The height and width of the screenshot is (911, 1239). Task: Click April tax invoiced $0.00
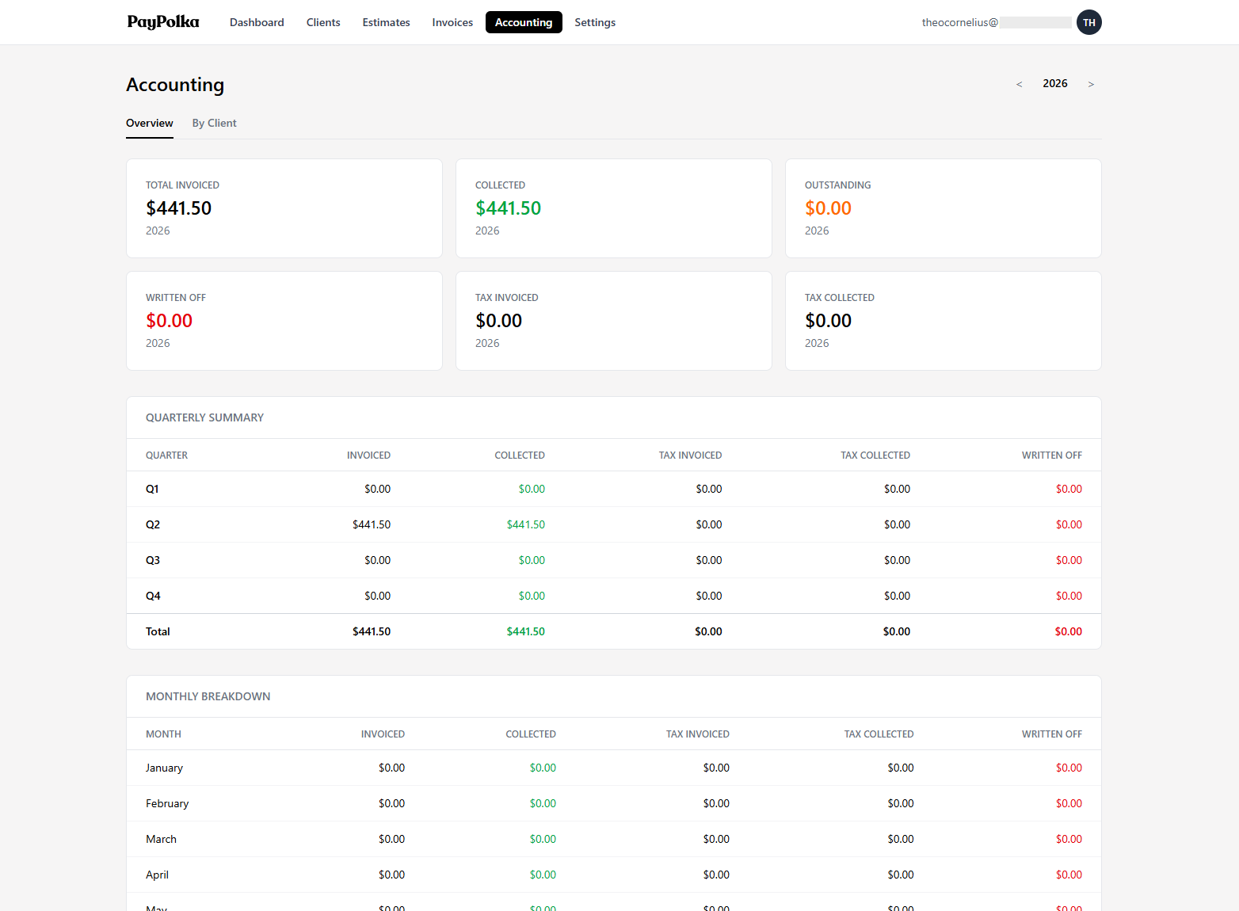(x=716, y=875)
